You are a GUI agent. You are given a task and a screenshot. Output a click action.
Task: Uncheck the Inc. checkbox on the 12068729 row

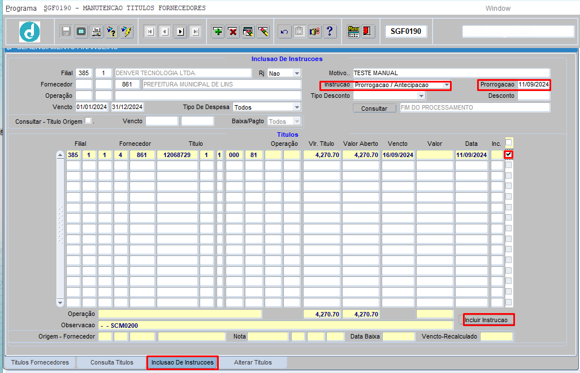point(509,154)
